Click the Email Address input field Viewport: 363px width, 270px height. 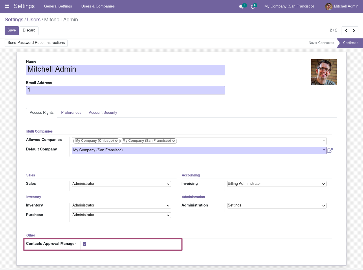[x=125, y=90]
